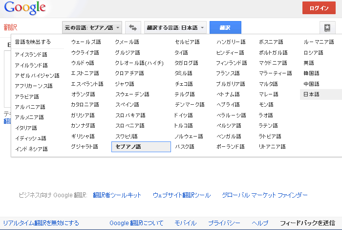The width and height of the screenshot is (342, 230).
Task: Pick スウェーデン語 language
Action: click(132, 94)
